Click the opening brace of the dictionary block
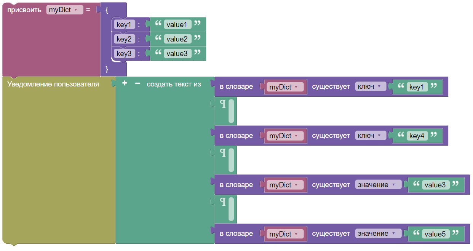This screenshot has width=473, height=251. coord(107,10)
